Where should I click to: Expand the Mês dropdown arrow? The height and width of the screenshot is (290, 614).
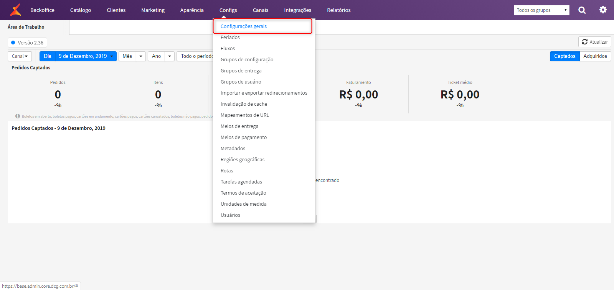point(141,56)
